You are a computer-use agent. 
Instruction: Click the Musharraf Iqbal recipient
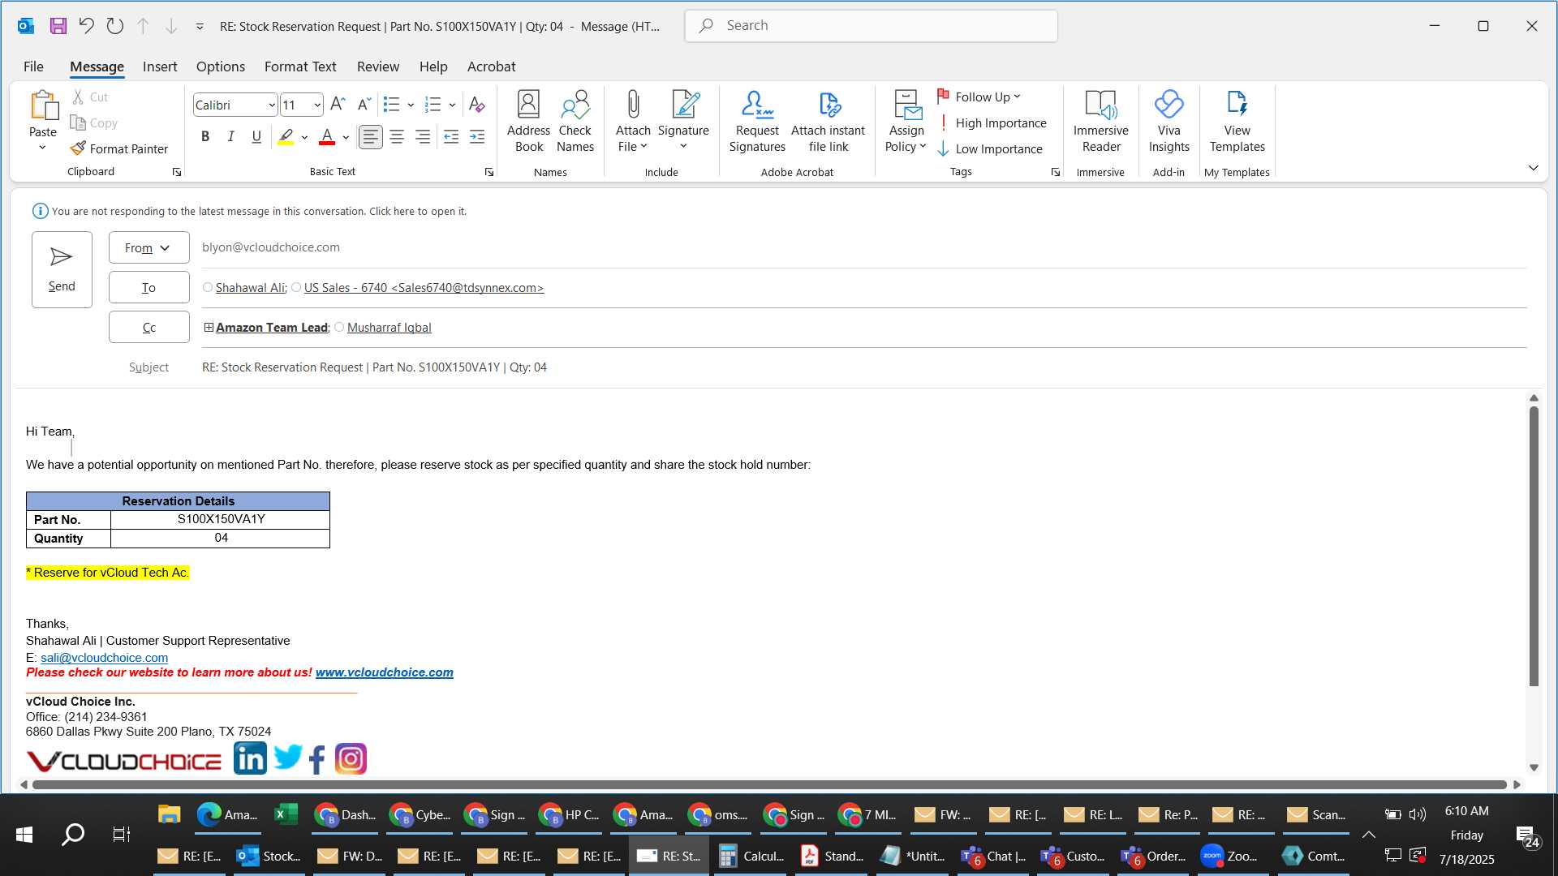tap(389, 328)
